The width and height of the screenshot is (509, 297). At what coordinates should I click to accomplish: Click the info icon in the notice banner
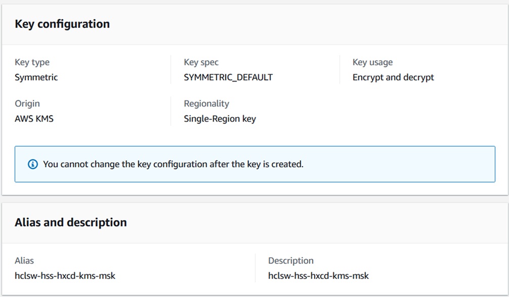click(x=33, y=164)
